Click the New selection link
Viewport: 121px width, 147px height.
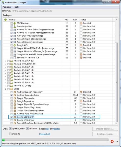pyautogui.click(x=47, y=129)
